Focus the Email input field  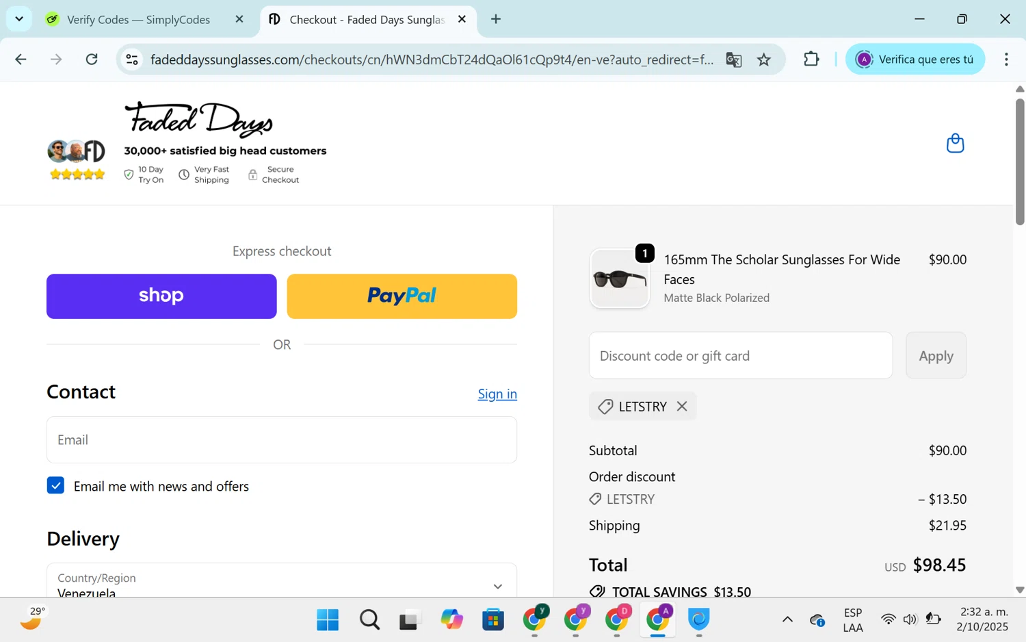click(x=282, y=440)
